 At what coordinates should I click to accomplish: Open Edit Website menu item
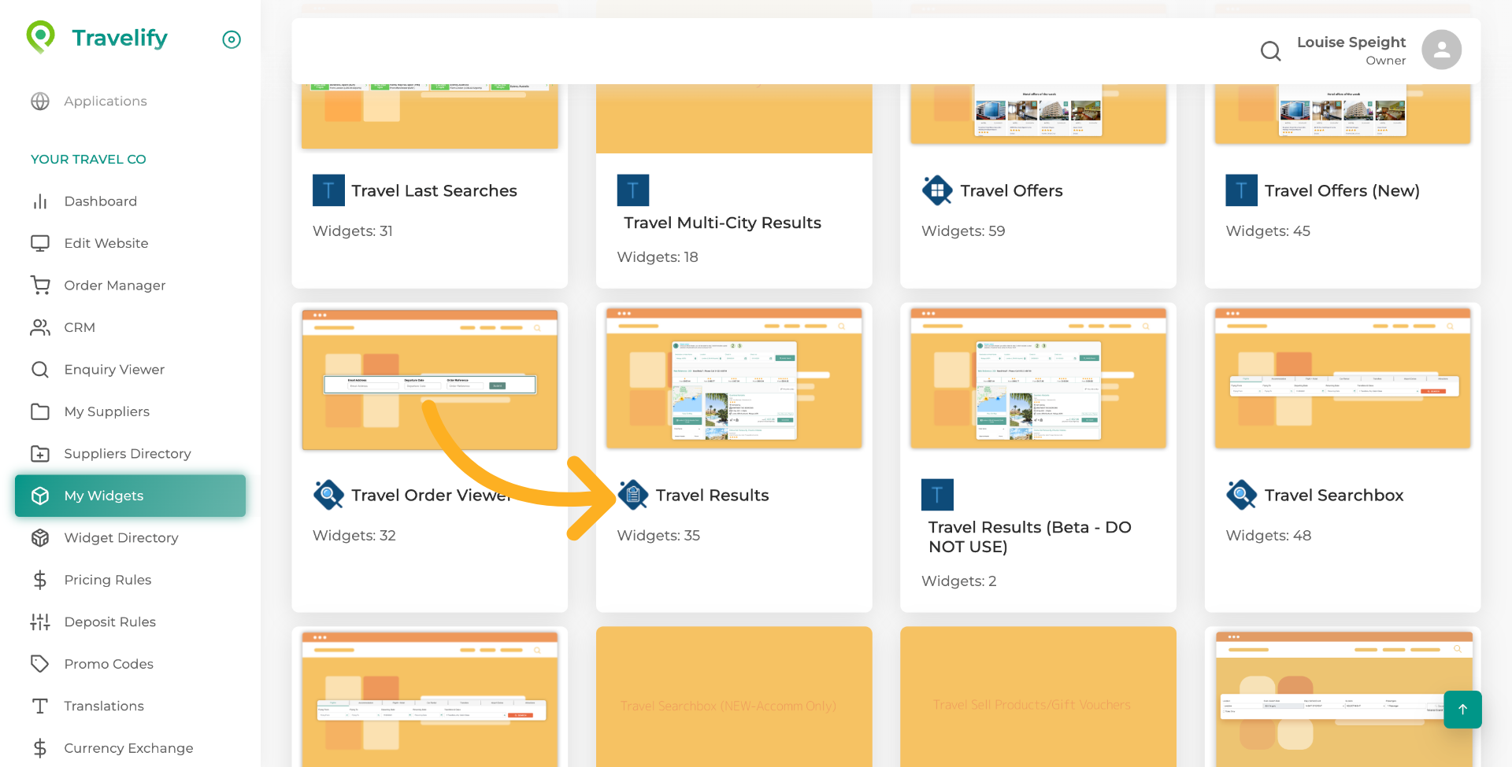click(106, 243)
